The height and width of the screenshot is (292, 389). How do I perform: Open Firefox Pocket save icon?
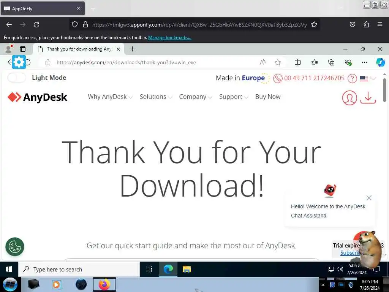pos(352,25)
